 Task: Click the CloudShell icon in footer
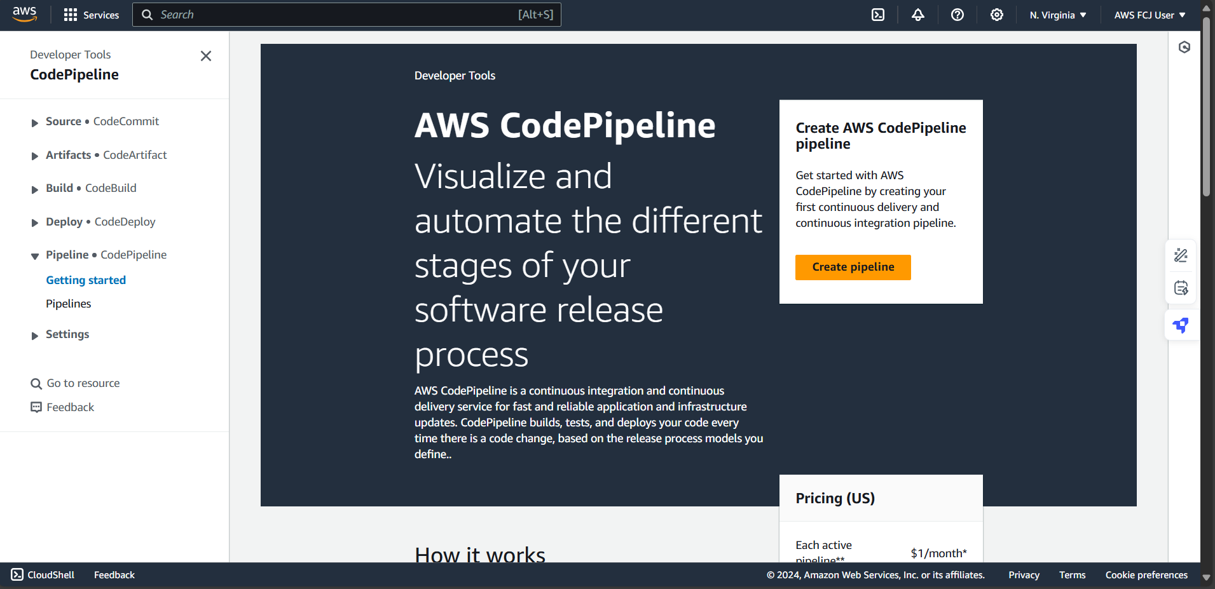17,574
